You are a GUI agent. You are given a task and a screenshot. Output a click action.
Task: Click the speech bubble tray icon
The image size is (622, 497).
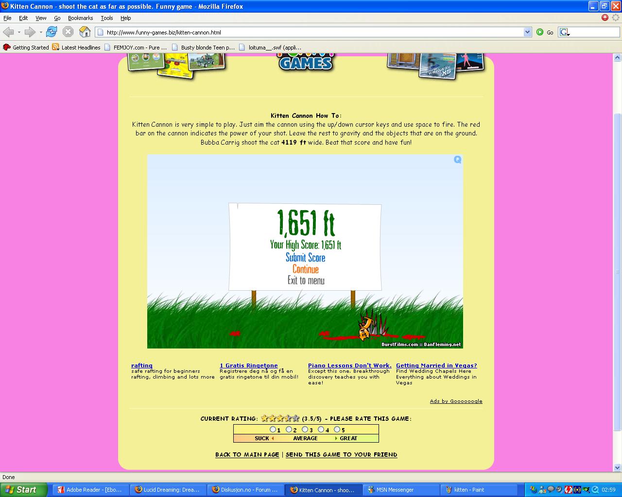click(x=551, y=489)
